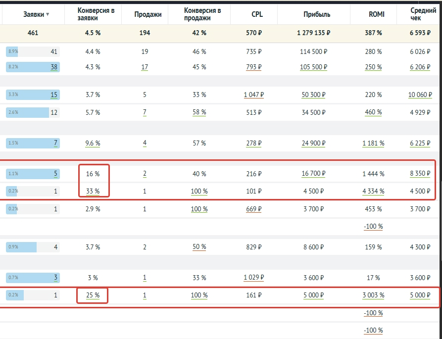Click the 8.9% progress bar with 41

point(33,51)
